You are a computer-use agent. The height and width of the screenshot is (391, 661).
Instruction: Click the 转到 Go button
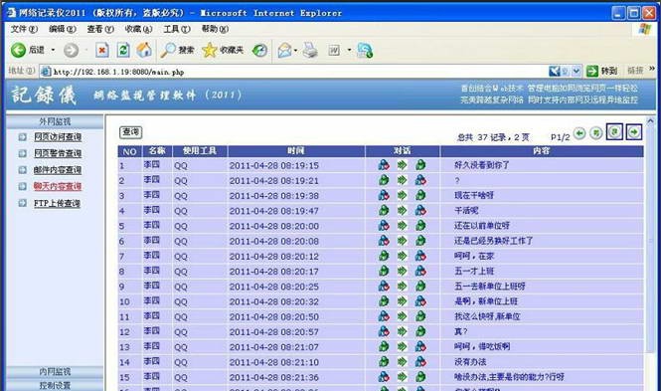tap(602, 71)
